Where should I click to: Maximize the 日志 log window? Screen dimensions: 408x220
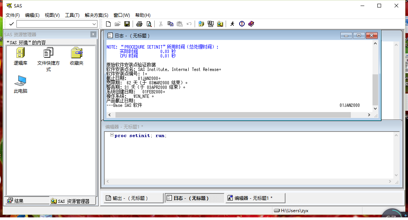tap(359, 35)
